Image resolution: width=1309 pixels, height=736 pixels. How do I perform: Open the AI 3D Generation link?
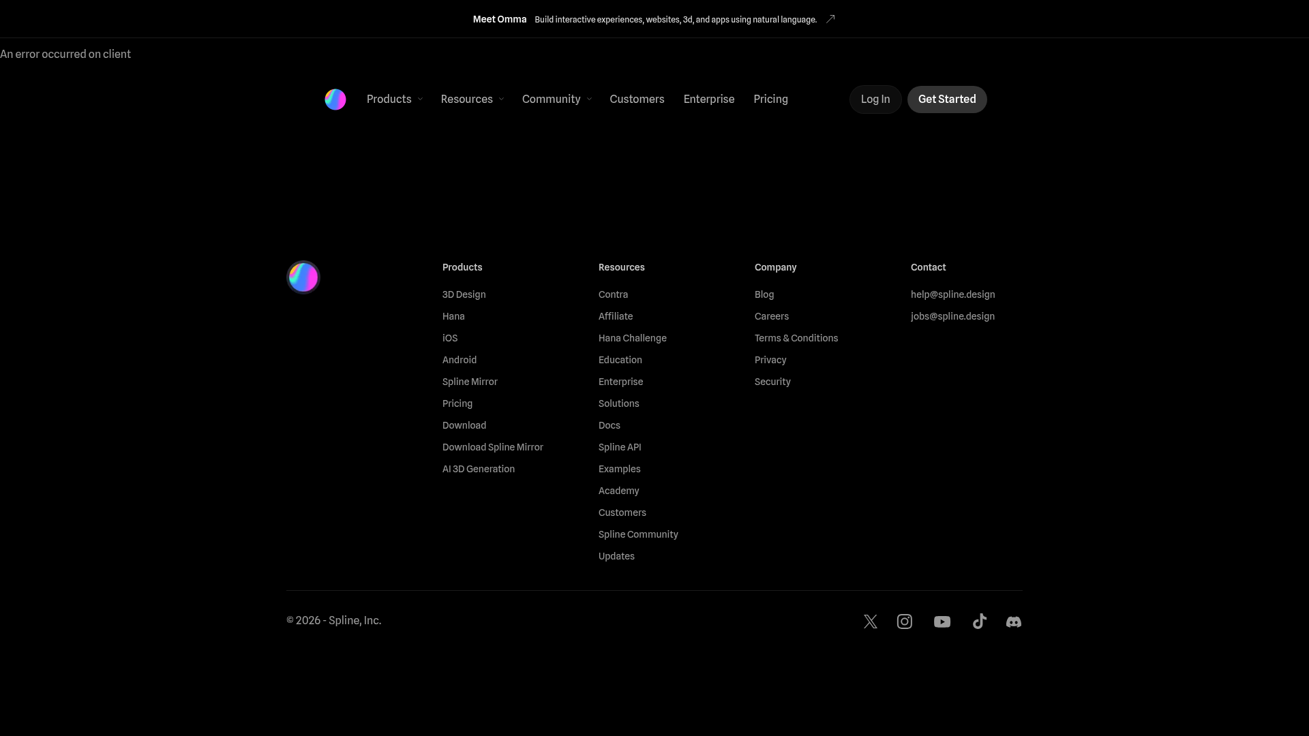(x=478, y=469)
